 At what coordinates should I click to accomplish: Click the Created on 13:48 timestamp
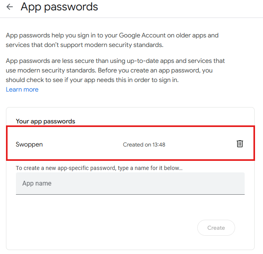(144, 145)
